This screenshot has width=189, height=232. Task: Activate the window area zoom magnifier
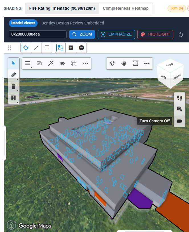coord(51,63)
